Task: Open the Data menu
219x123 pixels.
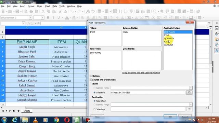Action: pyautogui.click(x=54, y=6)
